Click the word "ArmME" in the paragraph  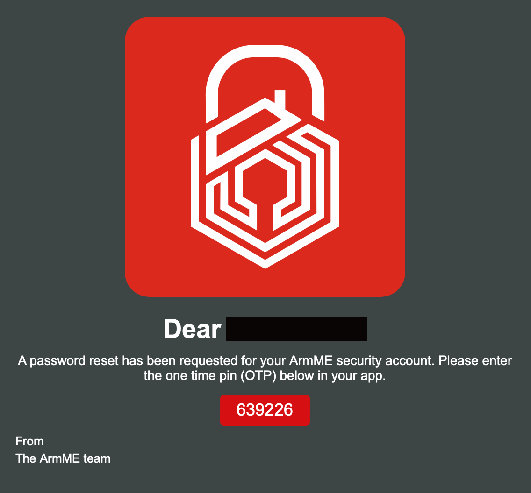point(311,361)
